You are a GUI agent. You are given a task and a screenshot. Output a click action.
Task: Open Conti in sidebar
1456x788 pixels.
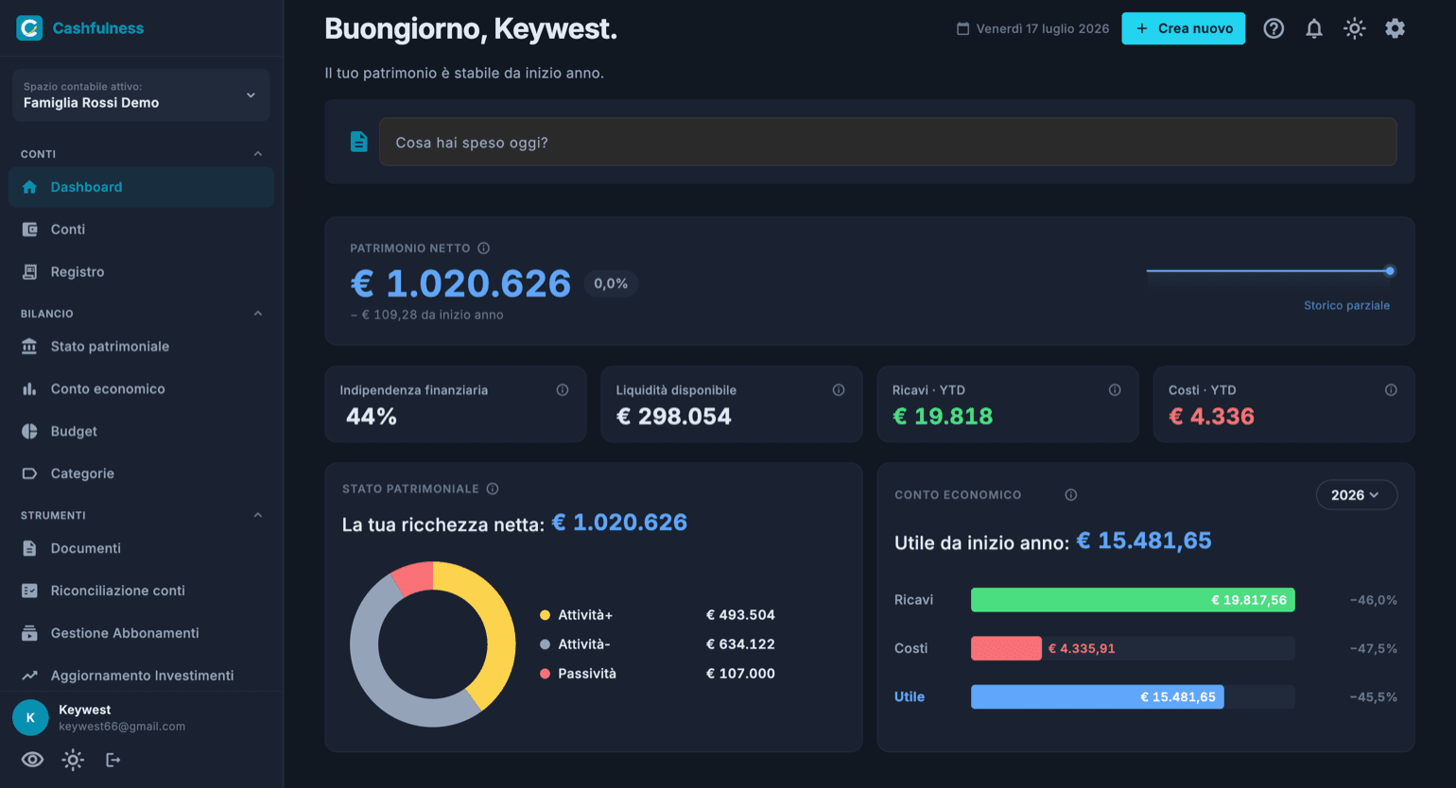(x=141, y=230)
